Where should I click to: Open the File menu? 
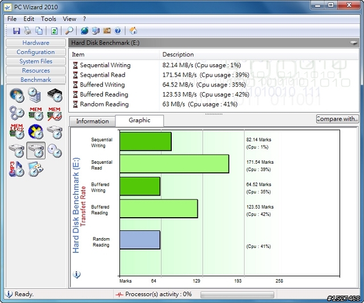tap(12, 19)
